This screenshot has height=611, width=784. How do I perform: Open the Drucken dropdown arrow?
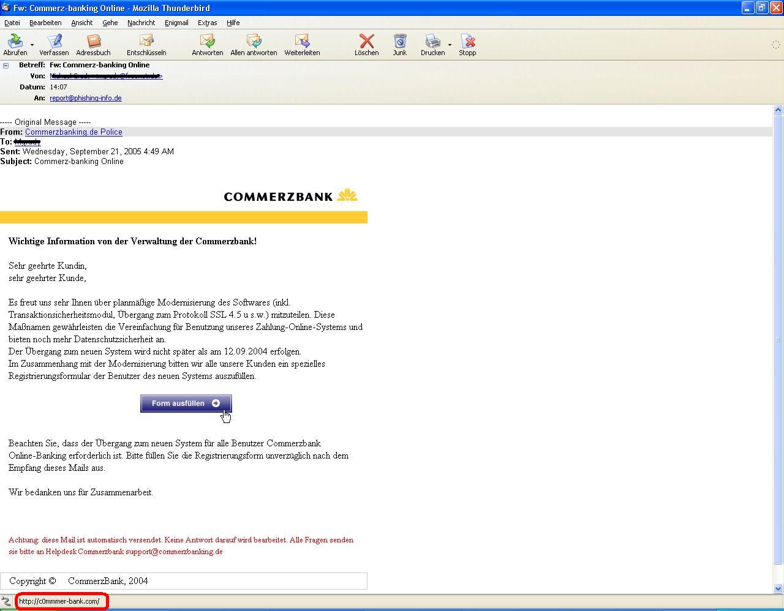pos(450,45)
